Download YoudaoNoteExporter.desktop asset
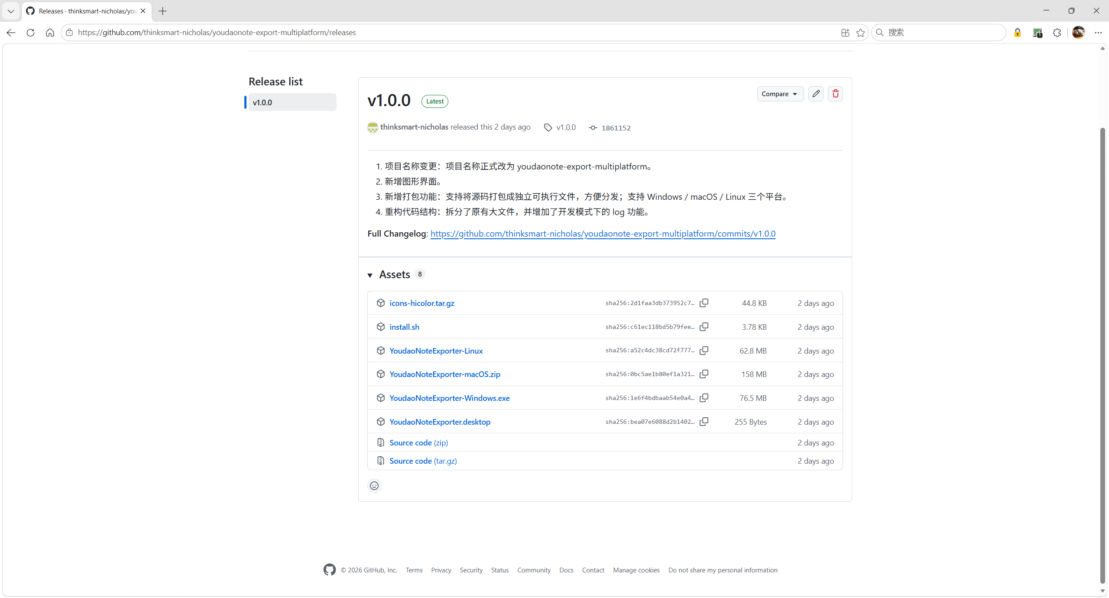Viewport: 1109px width, 598px height. pos(440,422)
